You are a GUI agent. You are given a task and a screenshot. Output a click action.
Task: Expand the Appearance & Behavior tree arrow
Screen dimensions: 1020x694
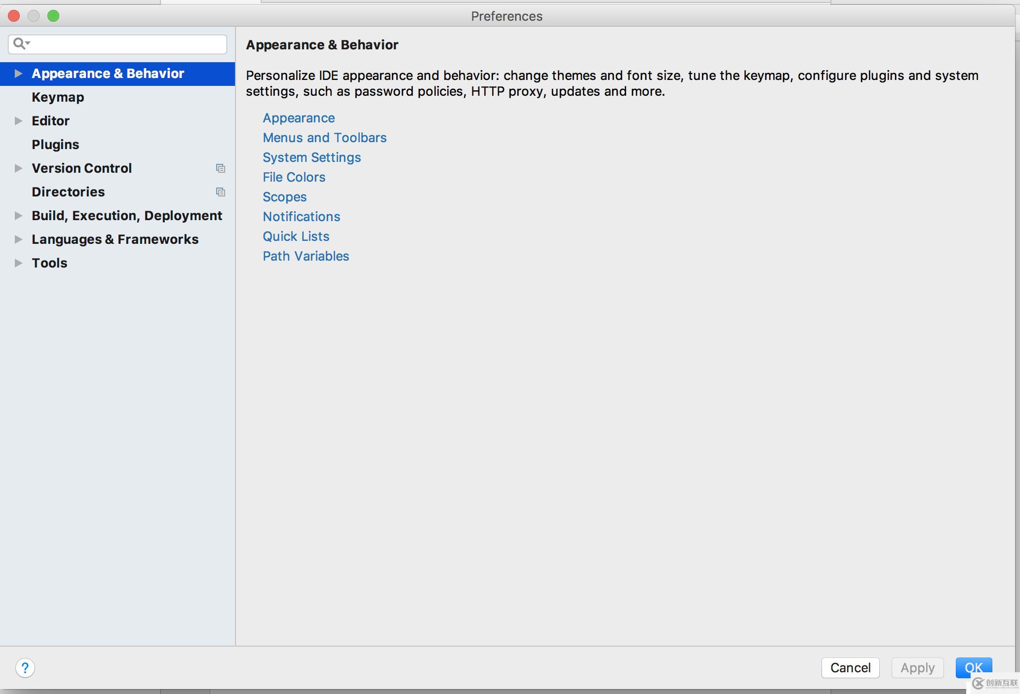click(x=18, y=74)
